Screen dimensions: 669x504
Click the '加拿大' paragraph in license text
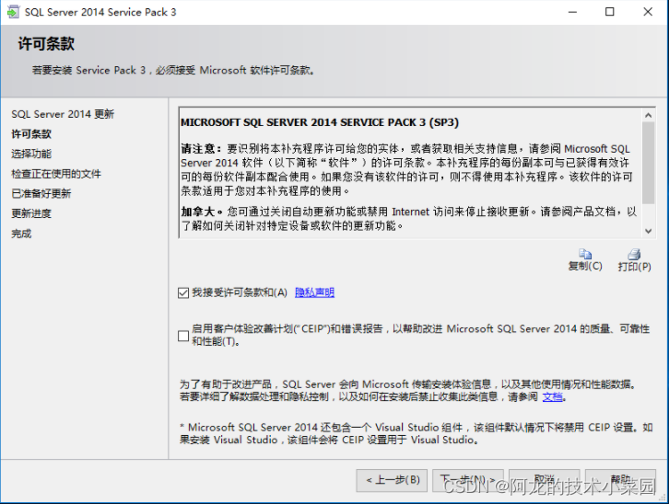pyautogui.click(x=409, y=218)
